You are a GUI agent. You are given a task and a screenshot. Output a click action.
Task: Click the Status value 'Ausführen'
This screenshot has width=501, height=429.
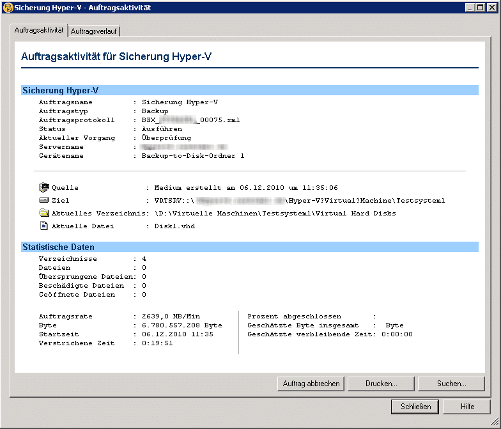click(x=162, y=129)
